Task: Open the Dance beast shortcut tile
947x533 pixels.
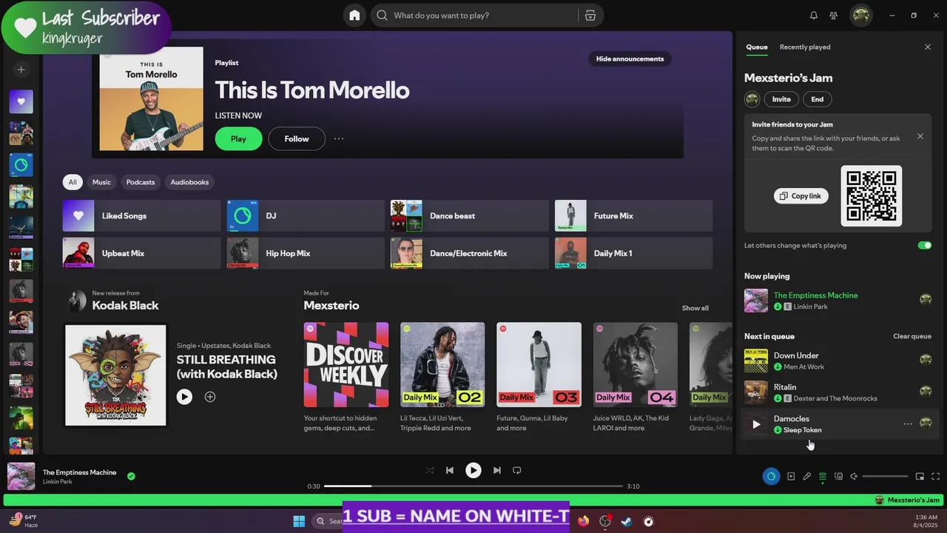Action: click(470, 216)
